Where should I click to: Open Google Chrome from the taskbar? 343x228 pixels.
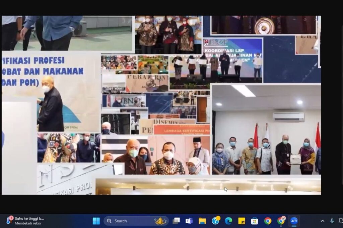268,221
